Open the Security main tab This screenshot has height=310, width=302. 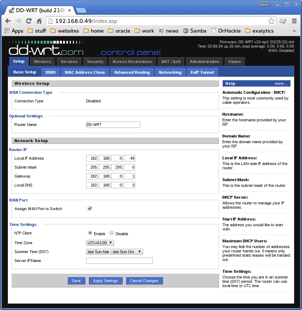tap(95, 62)
